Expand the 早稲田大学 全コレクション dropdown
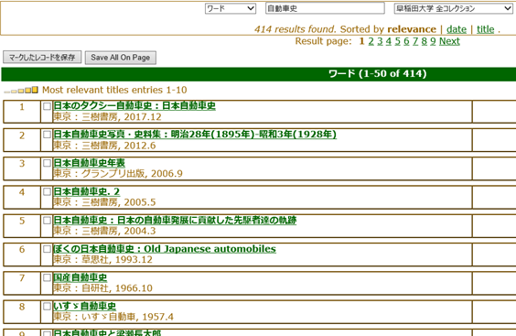This screenshot has height=336, width=516. tap(453, 8)
